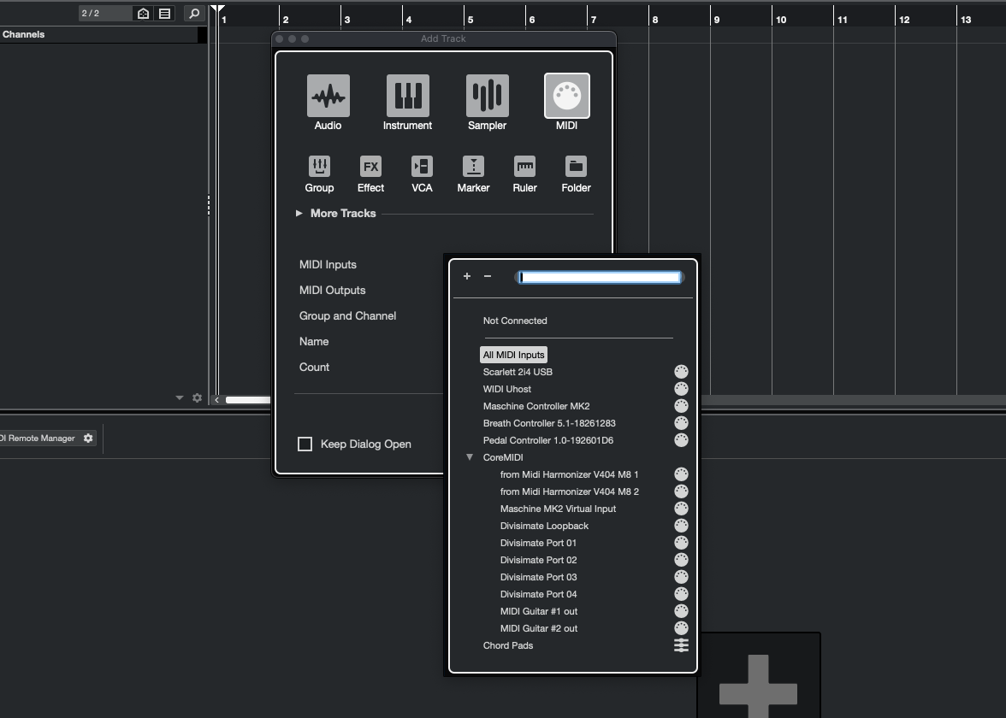Open the dropdown arrow beside the track list gear

click(x=180, y=398)
